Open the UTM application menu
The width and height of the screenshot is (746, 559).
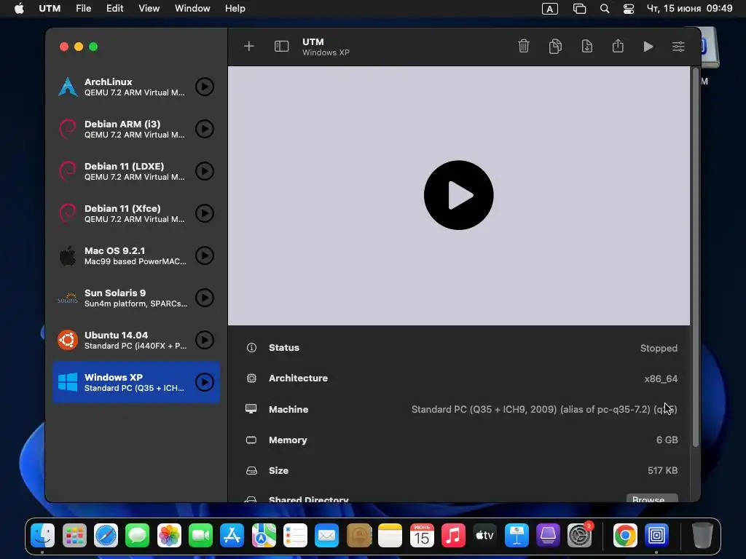(x=50, y=9)
